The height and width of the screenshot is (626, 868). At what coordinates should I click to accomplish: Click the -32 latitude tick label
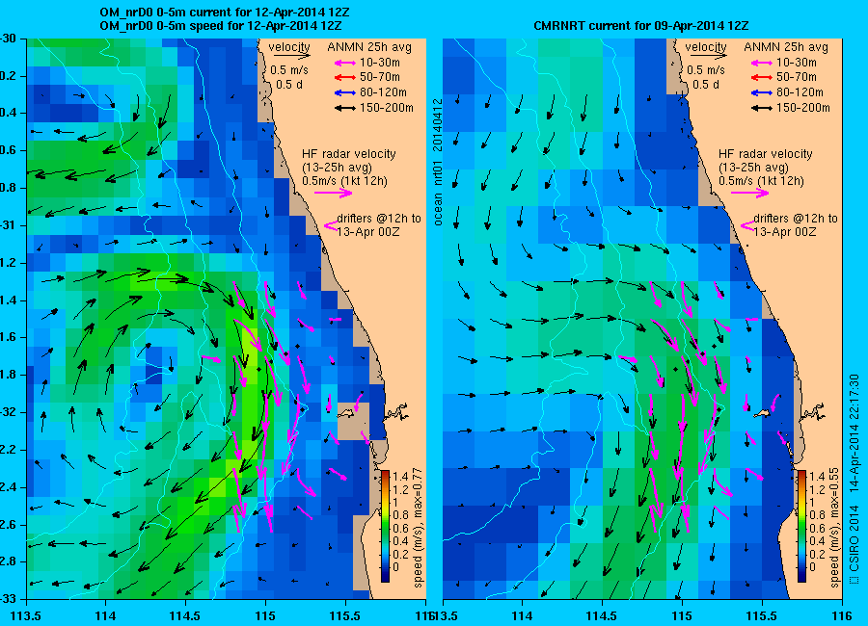click(8, 412)
